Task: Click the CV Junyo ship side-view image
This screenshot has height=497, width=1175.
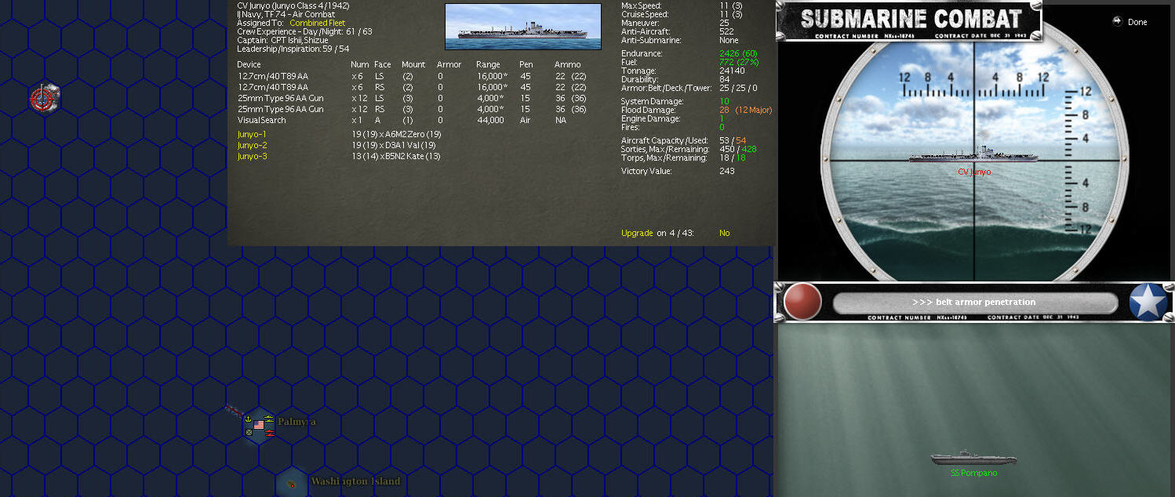Action: pyautogui.click(x=523, y=27)
